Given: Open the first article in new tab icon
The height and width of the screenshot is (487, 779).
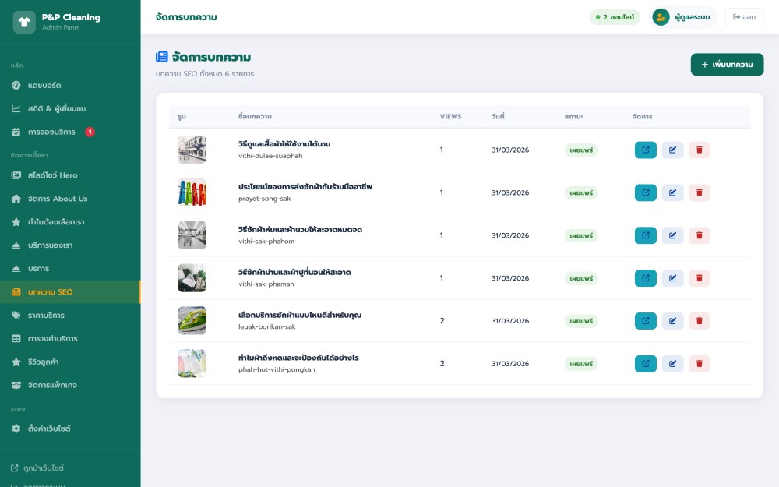Looking at the screenshot, I should pyautogui.click(x=646, y=150).
